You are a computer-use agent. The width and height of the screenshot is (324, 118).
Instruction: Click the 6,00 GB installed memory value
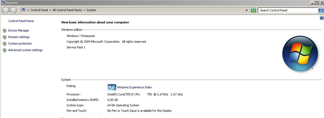tap(112, 100)
